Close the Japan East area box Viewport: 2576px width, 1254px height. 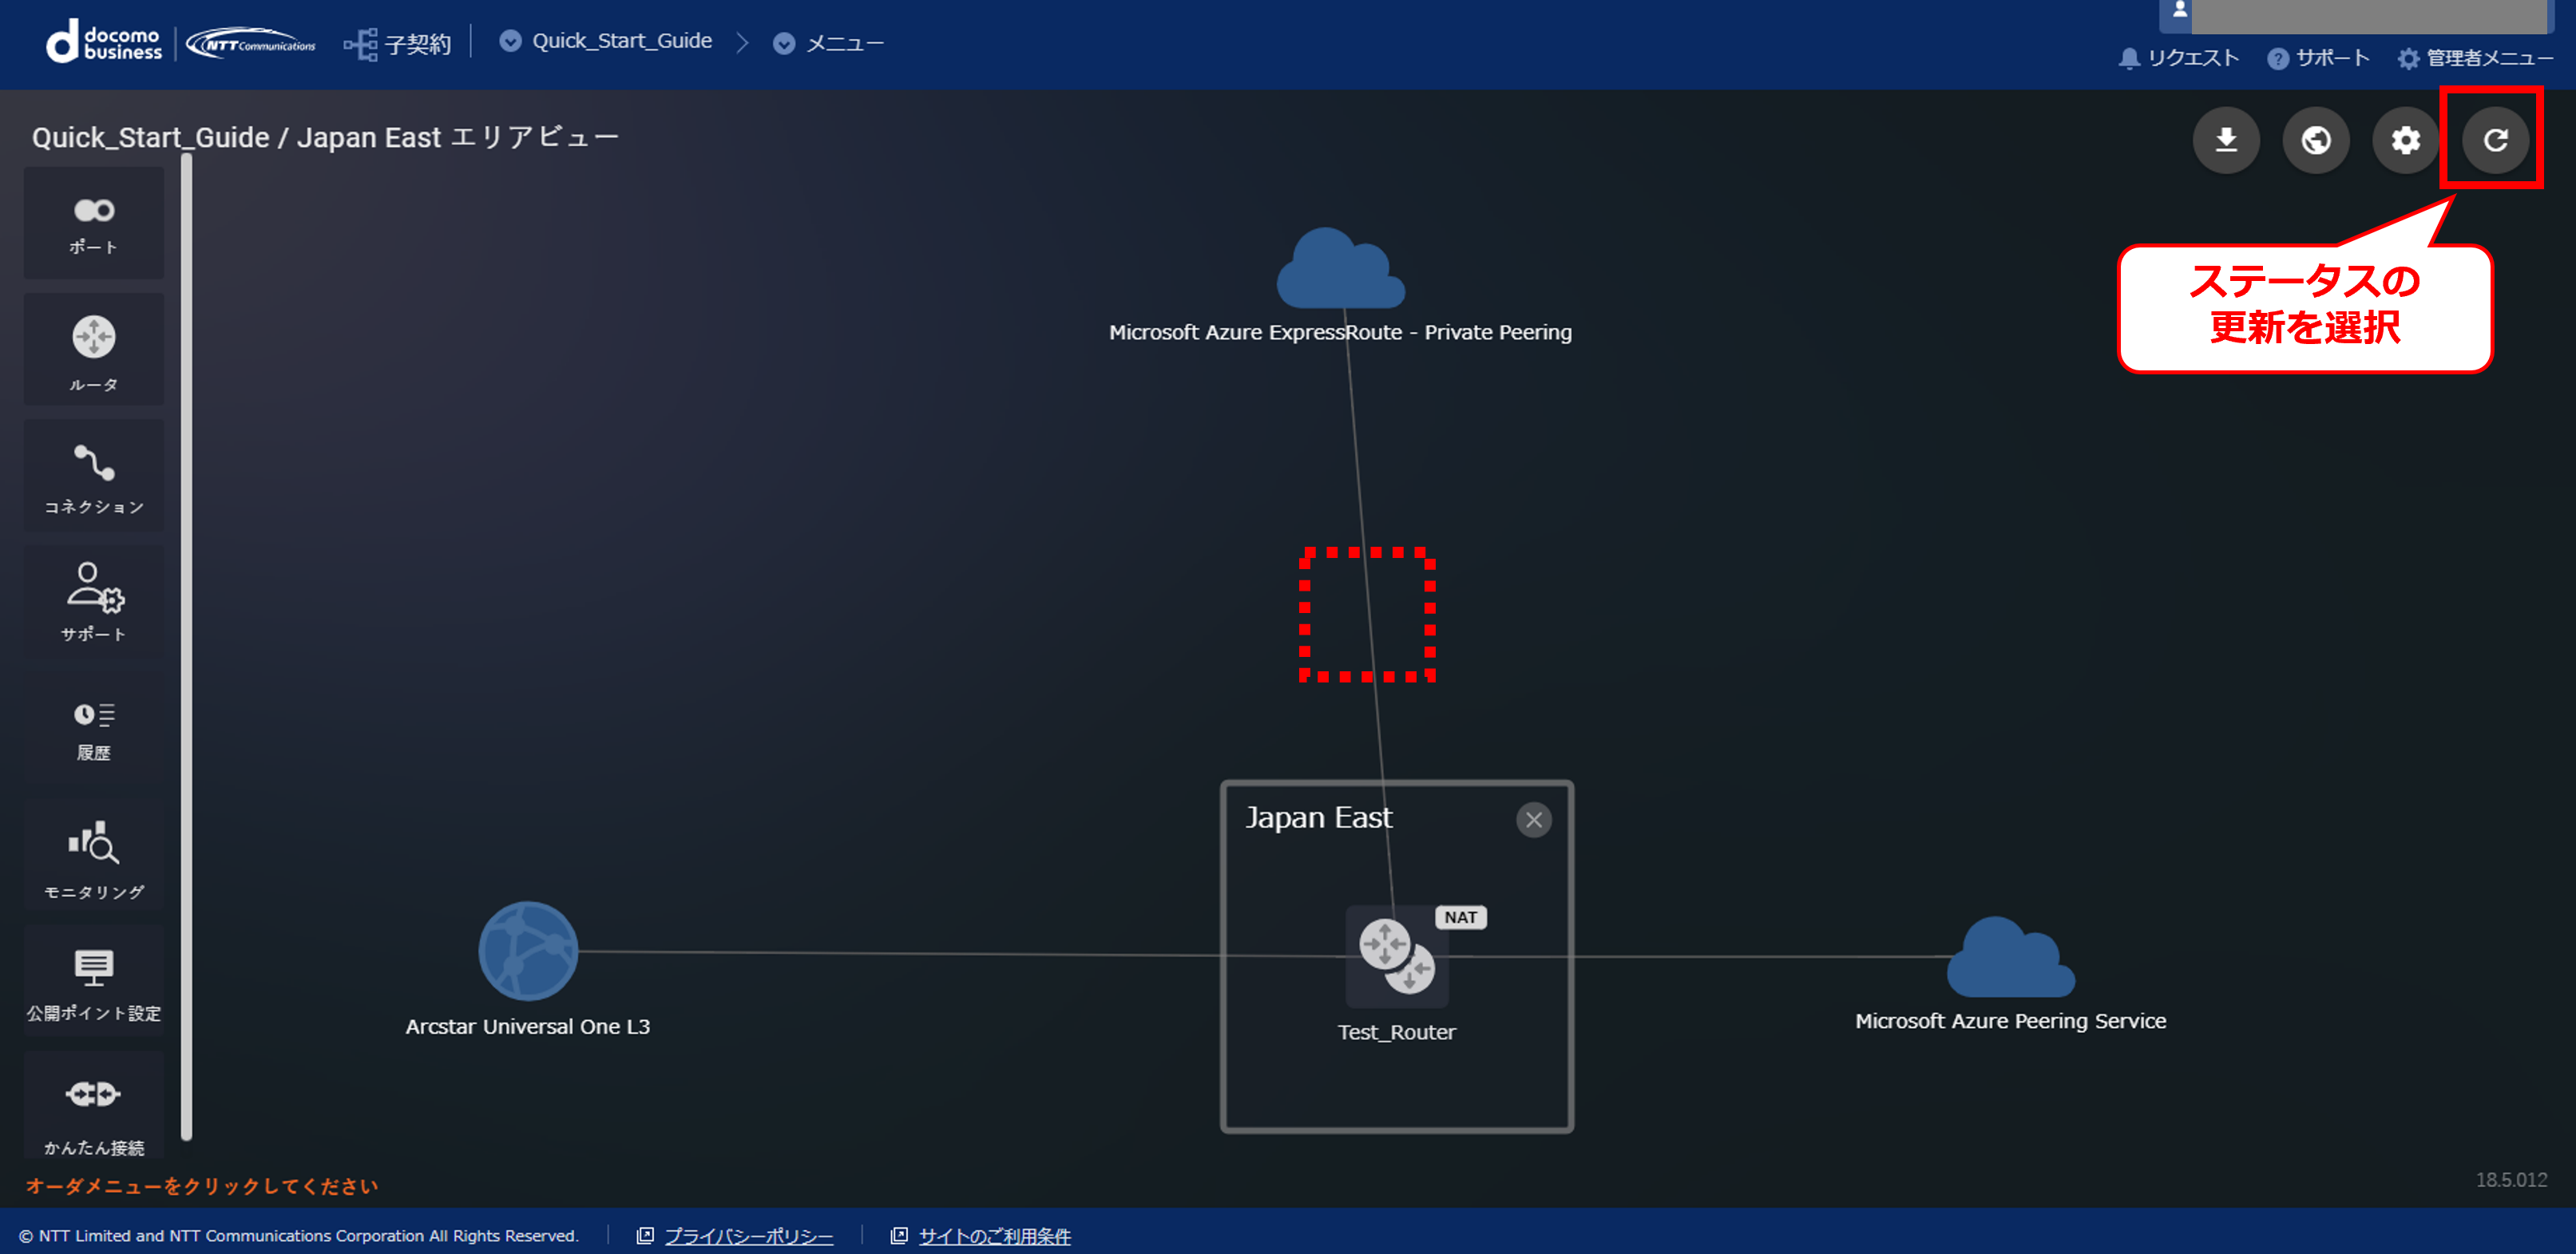tap(1533, 820)
